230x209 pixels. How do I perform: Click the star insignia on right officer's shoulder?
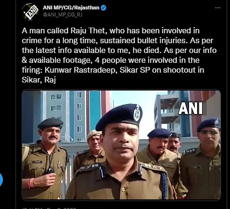(x=190, y=151)
